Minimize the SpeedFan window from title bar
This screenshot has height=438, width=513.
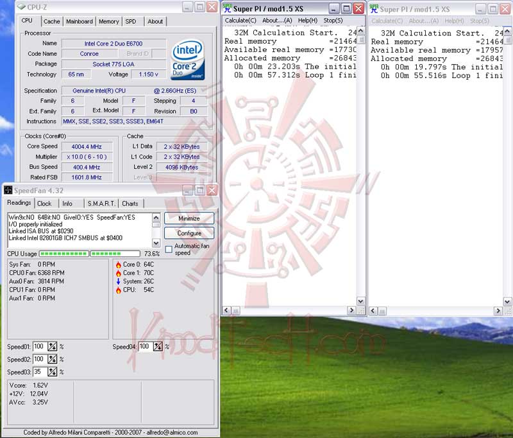(x=187, y=190)
